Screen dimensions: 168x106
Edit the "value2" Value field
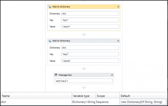[90, 61]
